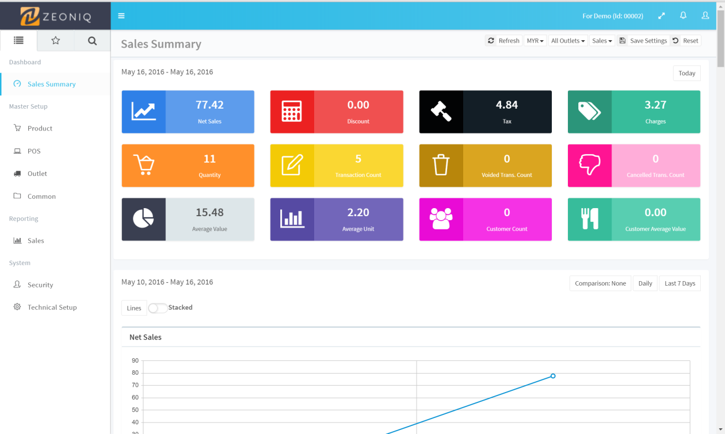Go to Technical Setup in sidebar
Image resolution: width=725 pixels, height=434 pixels.
(x=52, y=308)
